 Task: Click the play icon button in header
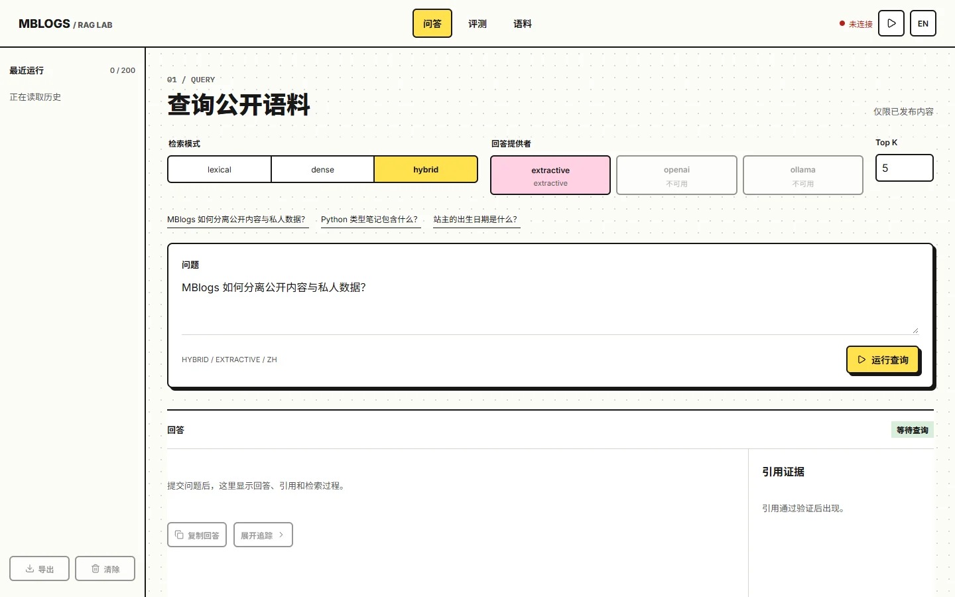click(x=891, y=23)
